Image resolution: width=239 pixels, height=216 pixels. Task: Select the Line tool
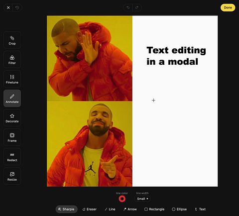(x=110, y=209)
